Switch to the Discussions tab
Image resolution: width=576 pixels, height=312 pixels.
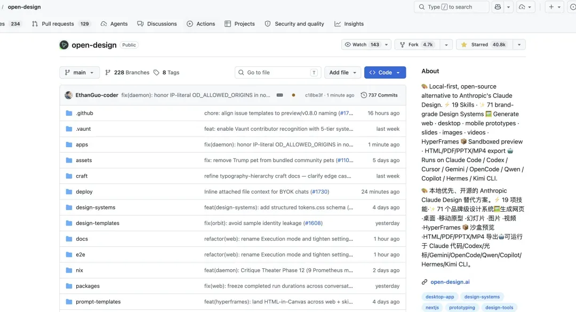point(157,23)
